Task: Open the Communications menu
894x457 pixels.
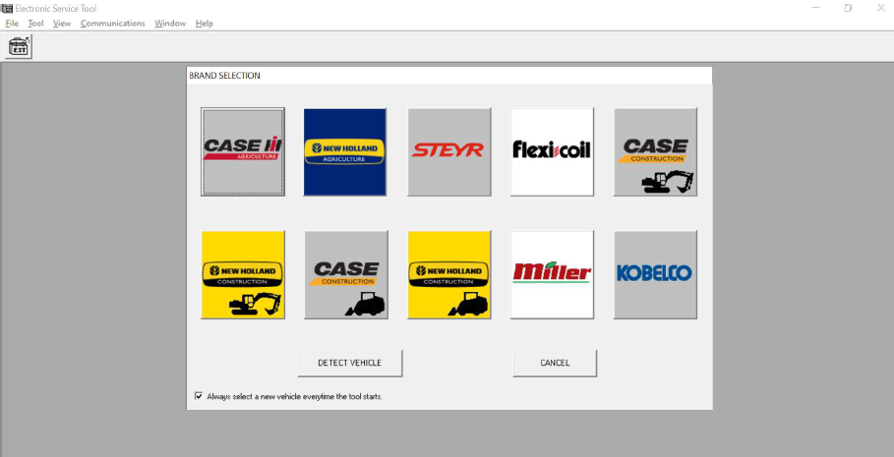Action: (x=113, y=24)
